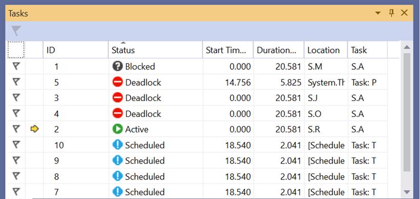Sort by the ID column header

76,50
